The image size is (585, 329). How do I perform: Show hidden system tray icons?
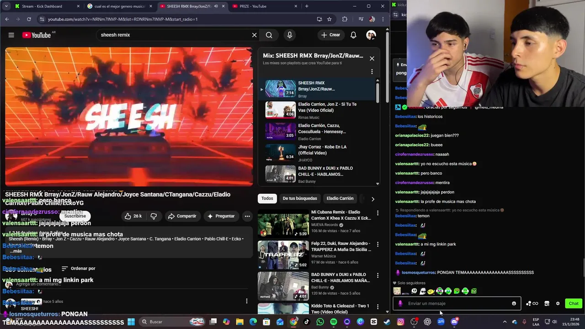pos(505,322)
